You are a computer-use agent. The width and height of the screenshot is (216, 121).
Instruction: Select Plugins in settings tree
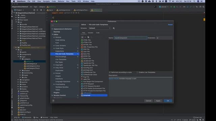(56, 93)
